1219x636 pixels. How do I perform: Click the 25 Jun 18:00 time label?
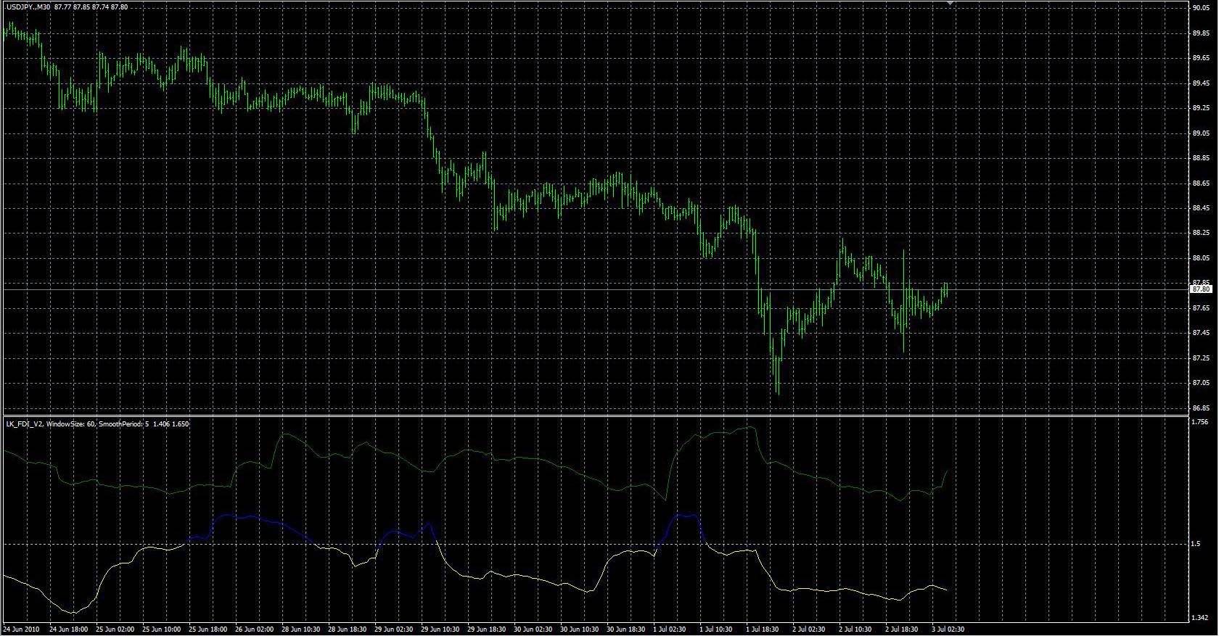pyautogui.click(x=208, y=629)
